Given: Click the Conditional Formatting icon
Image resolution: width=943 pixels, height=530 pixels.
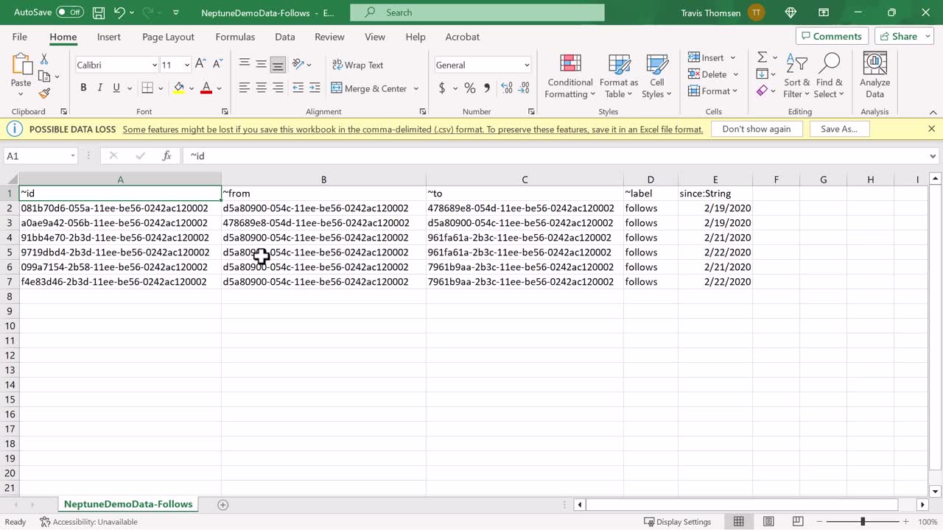Looking at the screenshot, I should click(570, 76).
